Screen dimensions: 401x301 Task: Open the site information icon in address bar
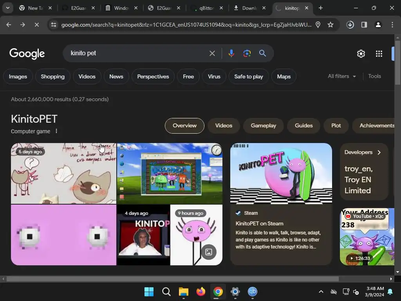click(53, 25)
